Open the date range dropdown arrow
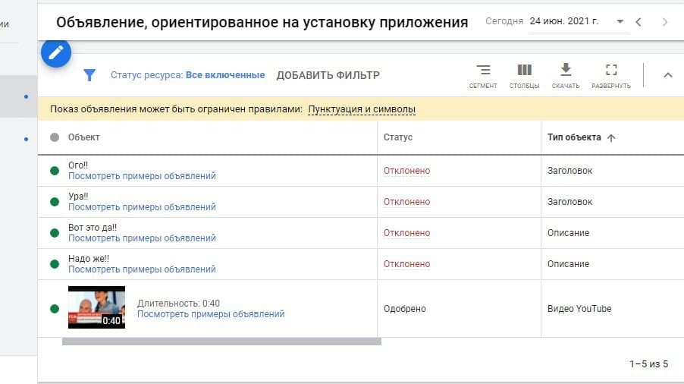 point(620,21)
